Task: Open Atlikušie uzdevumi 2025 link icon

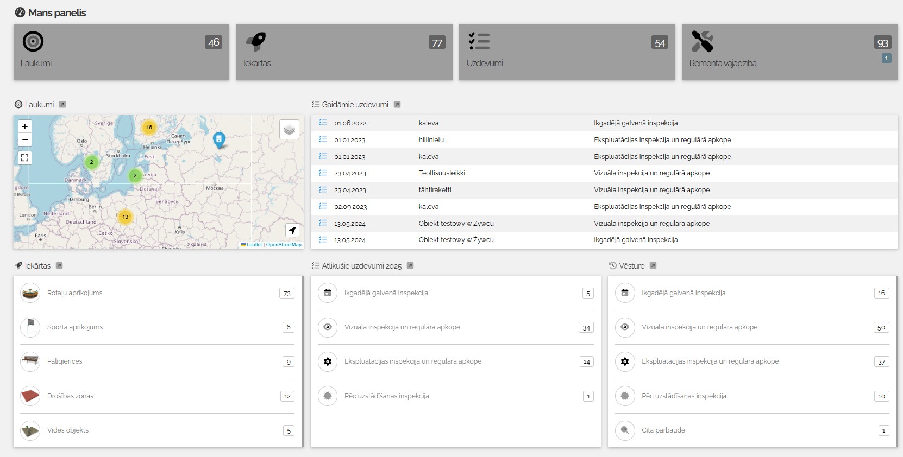Action: coord(410,266)
